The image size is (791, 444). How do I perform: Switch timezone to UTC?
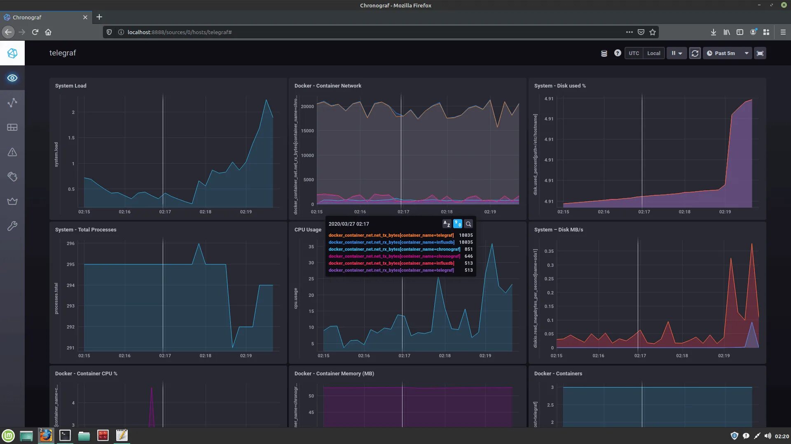pos(634,53)
